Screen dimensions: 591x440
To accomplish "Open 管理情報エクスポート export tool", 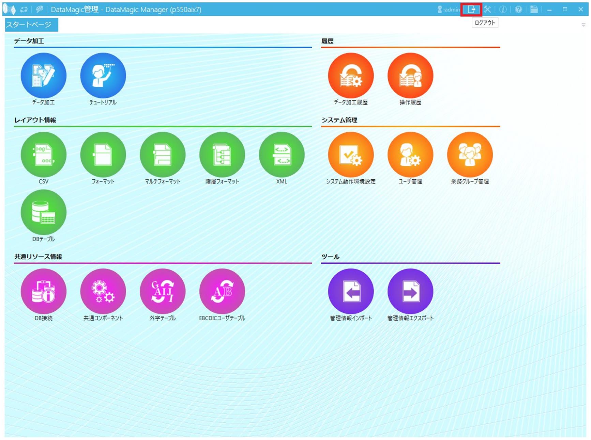I will 410,291.
